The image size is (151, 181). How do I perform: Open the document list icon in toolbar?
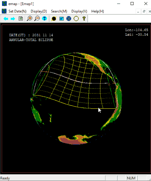pos(21,19)
